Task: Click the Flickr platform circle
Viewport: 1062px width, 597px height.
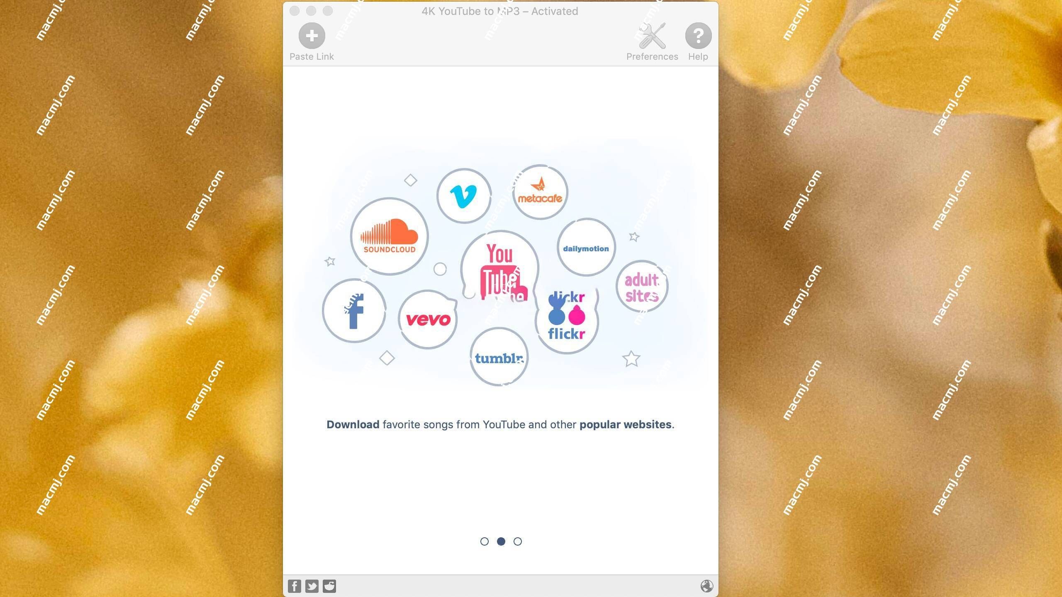Action: [568, 315]
